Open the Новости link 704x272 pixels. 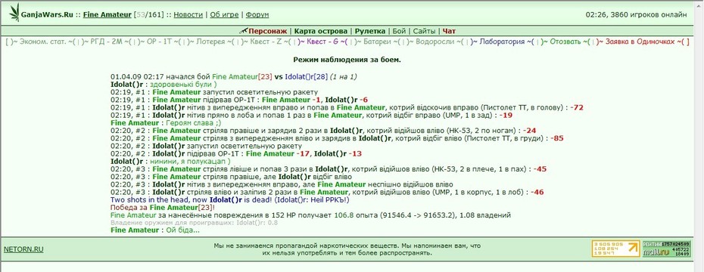[188, 14]
